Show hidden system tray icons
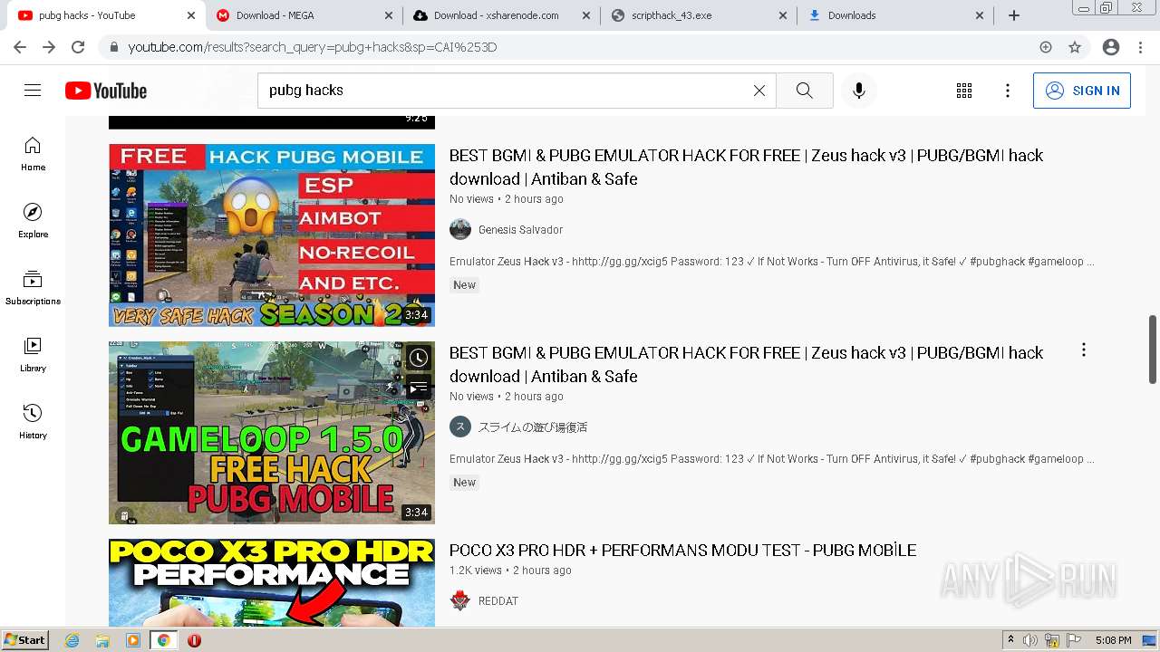Viewport: 1160px width, 652px height. tap(1010, 640)
